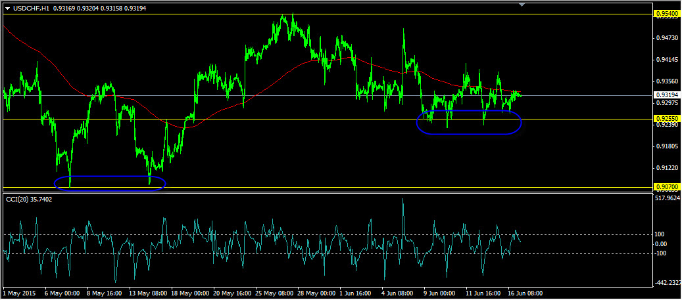682x300 pixels.
Task: Click the 8 May 16:00 date label
Action: (x=103, y=293)
